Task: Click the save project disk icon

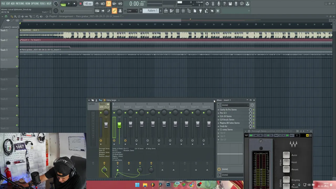Action: tap(230, 4)
